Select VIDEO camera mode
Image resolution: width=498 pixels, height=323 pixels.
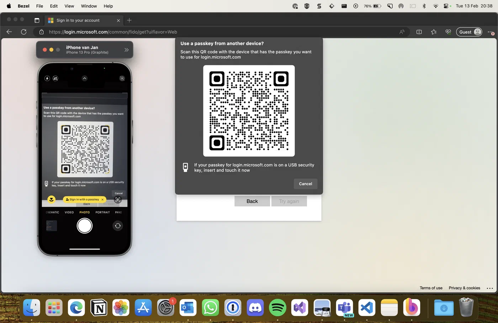pos(69,212)
